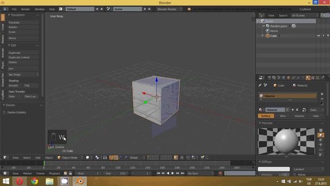
Task: Click the Translate button
Action: pyautogui.click(x=23, y=22)
